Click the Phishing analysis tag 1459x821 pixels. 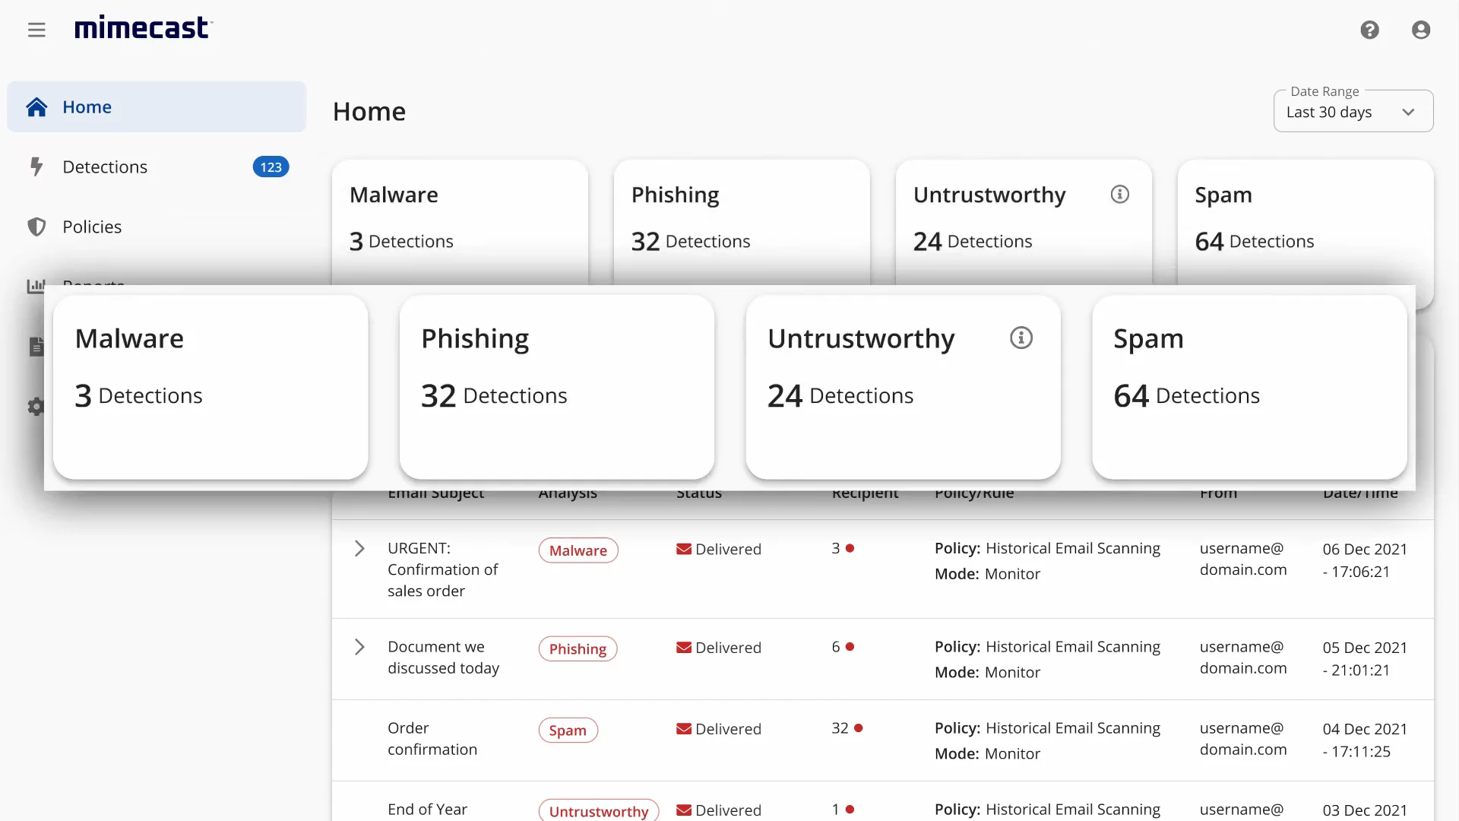(578, 648)
